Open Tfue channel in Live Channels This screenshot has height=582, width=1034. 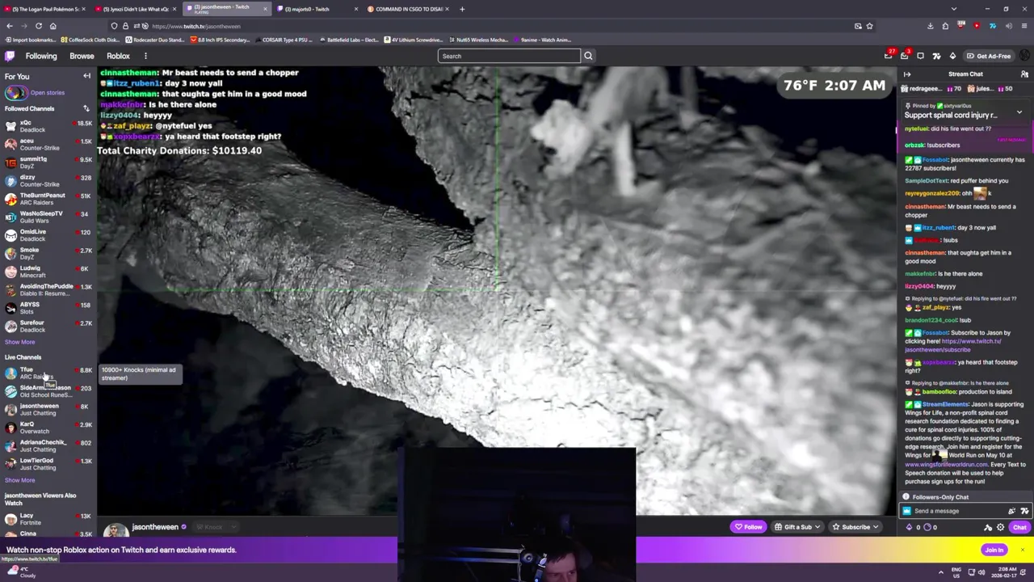coord(48,373)
